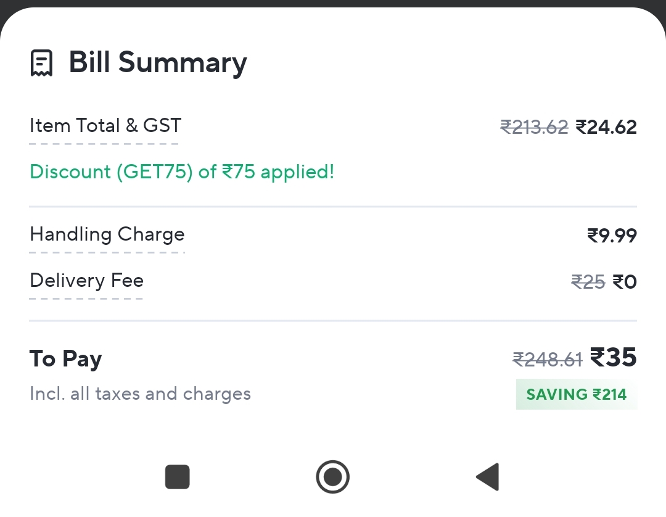Expand the Delivery Fee explanation
The height and width of the screenshot is (517, 666).
click(x=86, y=281)
